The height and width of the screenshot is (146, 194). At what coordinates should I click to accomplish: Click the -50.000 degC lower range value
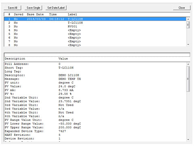coord(70,124)
